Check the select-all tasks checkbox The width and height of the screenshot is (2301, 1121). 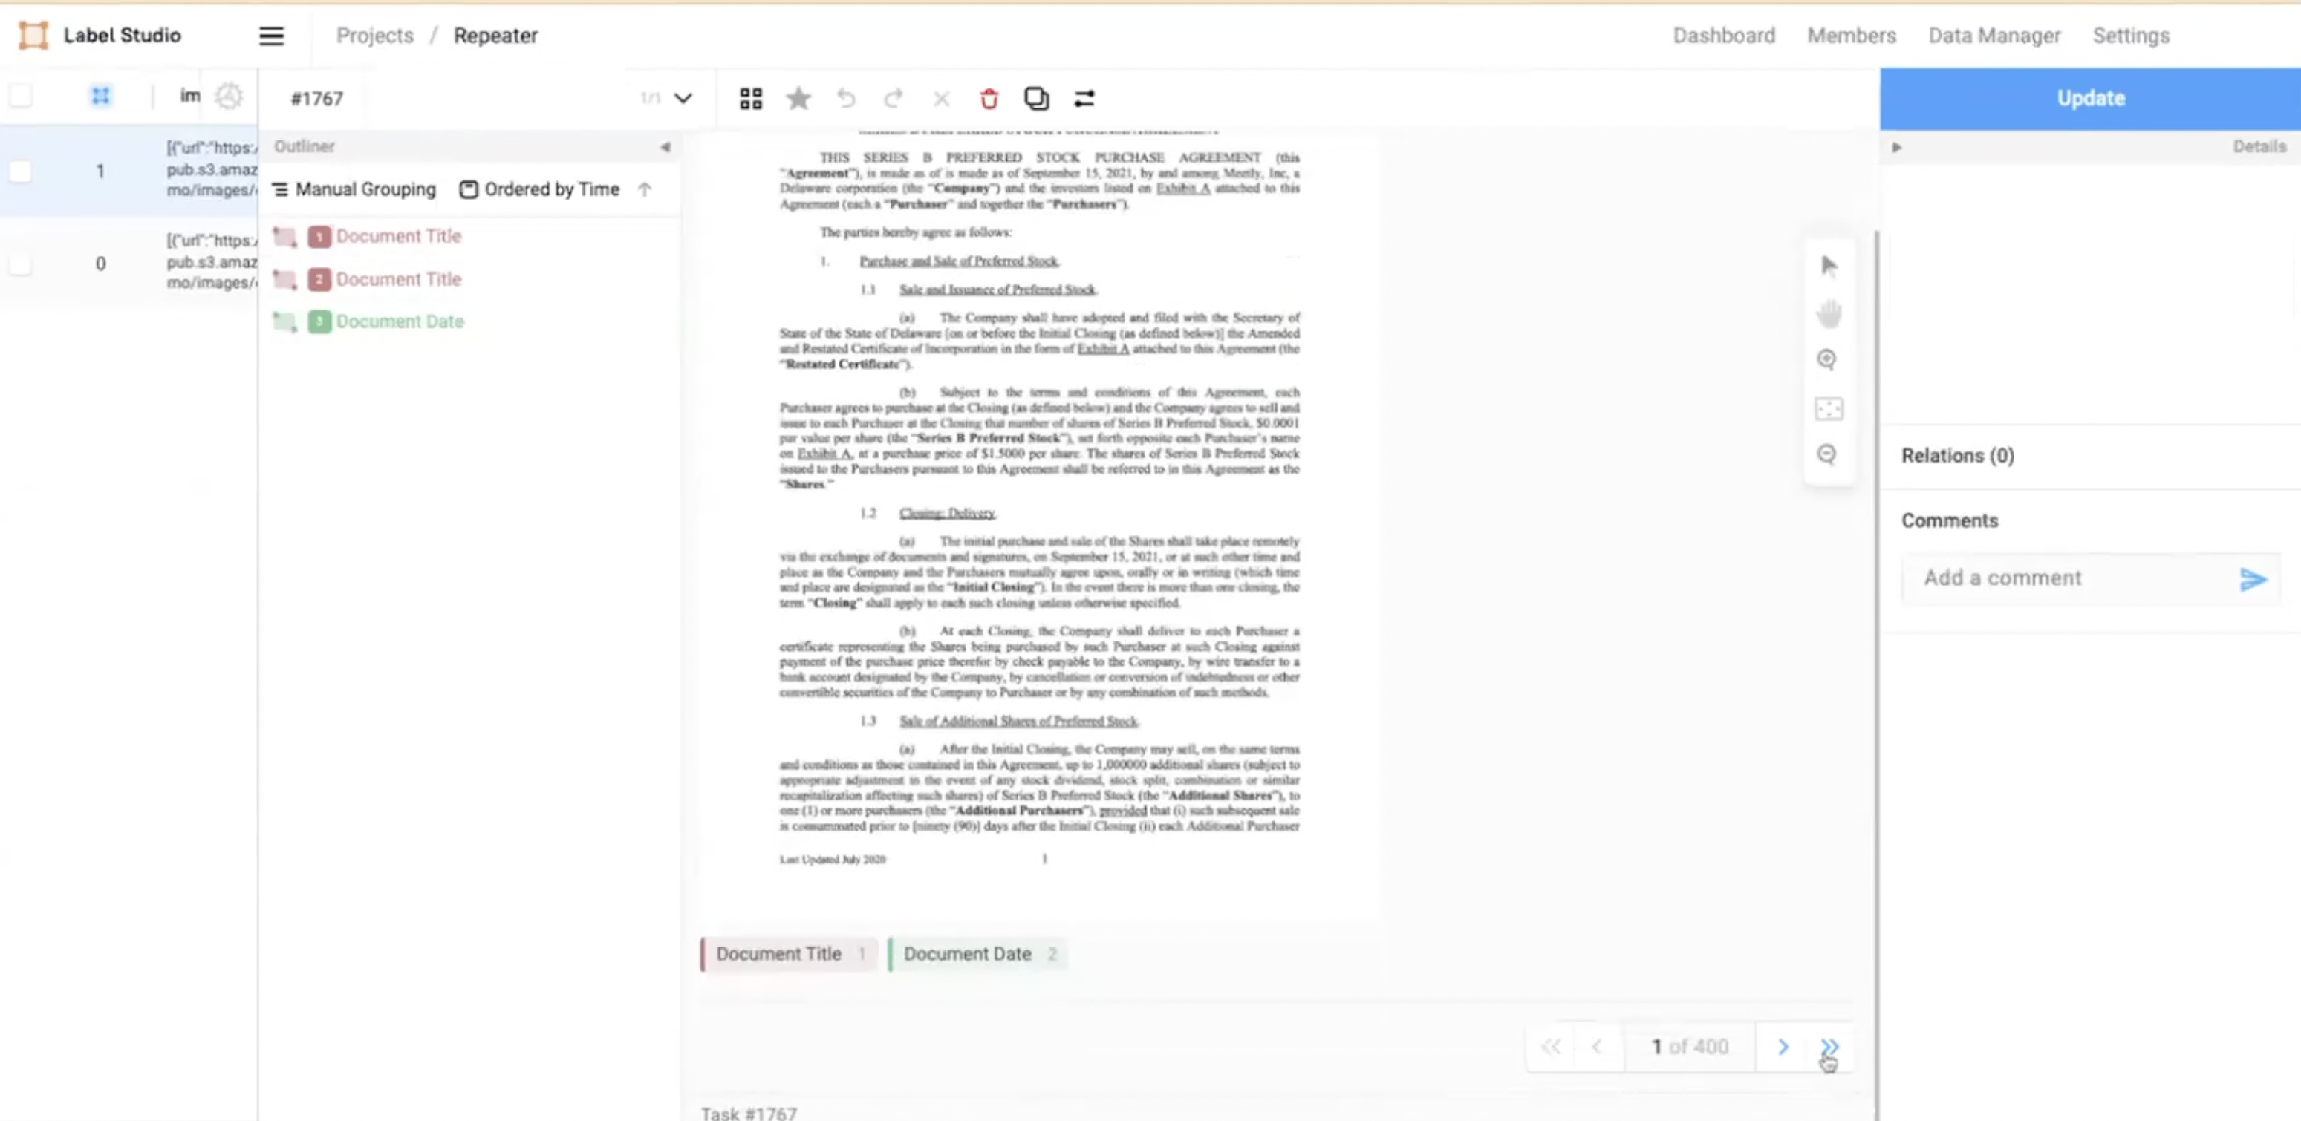tap(21, 96)
